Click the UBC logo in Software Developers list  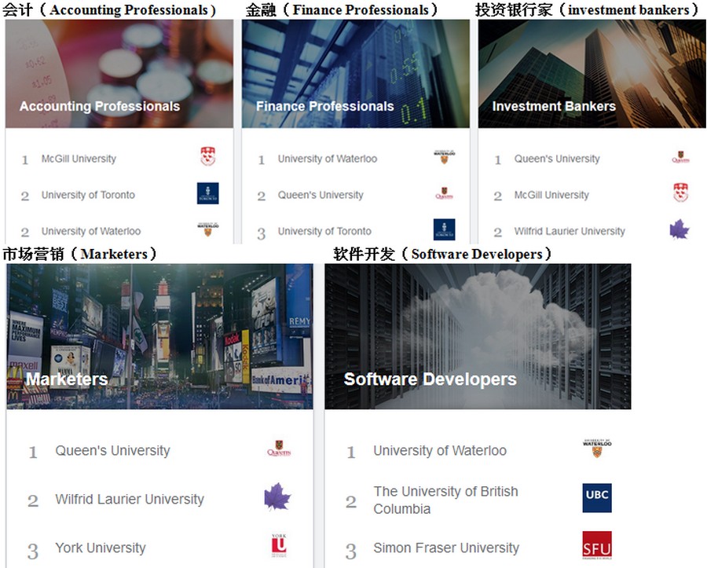tap(597, 497)
